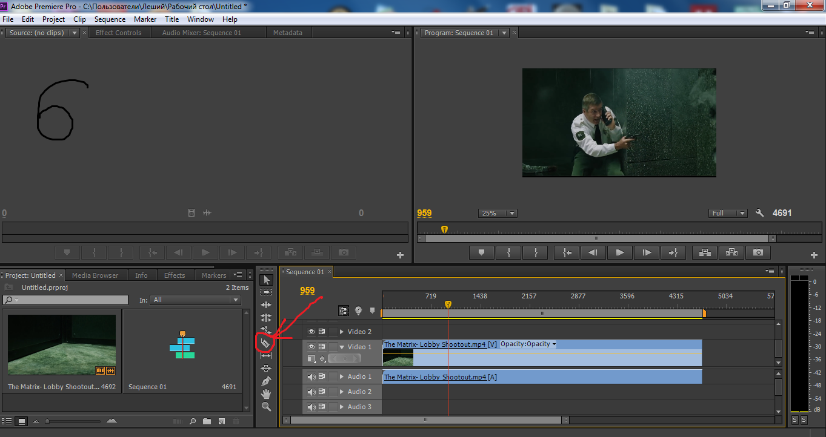This screenshot has width=826, height=437.
Task: Create a new bin in Project panel
Action: tap(207, 421)
